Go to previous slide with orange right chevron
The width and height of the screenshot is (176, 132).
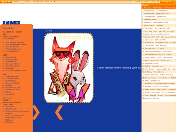[x=36, y=112]
